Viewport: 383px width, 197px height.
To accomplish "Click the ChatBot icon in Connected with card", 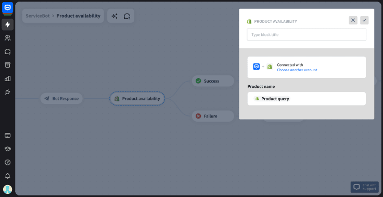I will click(x=256, y=67).
